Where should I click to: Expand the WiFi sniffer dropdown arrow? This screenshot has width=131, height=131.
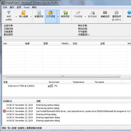pyautogui.click(x=16, y=16)
